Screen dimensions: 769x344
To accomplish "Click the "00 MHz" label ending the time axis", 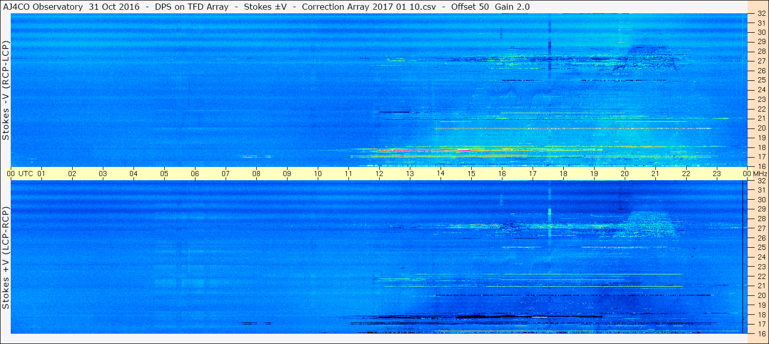I will (755, 174).
